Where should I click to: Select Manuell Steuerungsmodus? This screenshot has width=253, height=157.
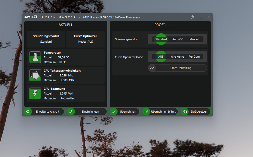(194, 39)
